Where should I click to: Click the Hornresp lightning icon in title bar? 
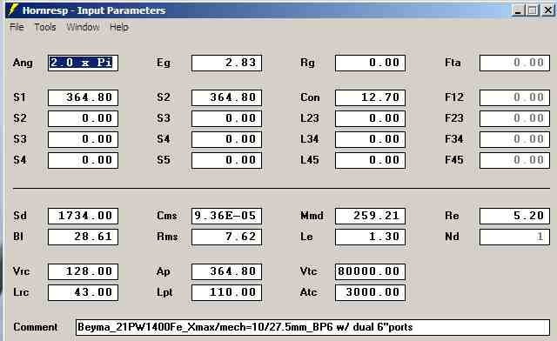[13, 10]
